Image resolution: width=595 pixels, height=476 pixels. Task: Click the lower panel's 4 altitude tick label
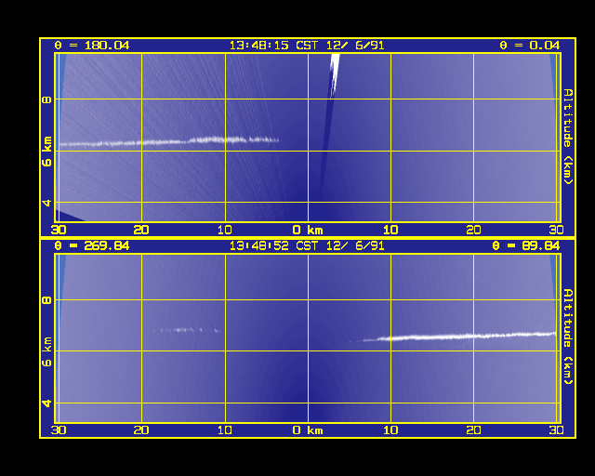[x=46, y=403]
